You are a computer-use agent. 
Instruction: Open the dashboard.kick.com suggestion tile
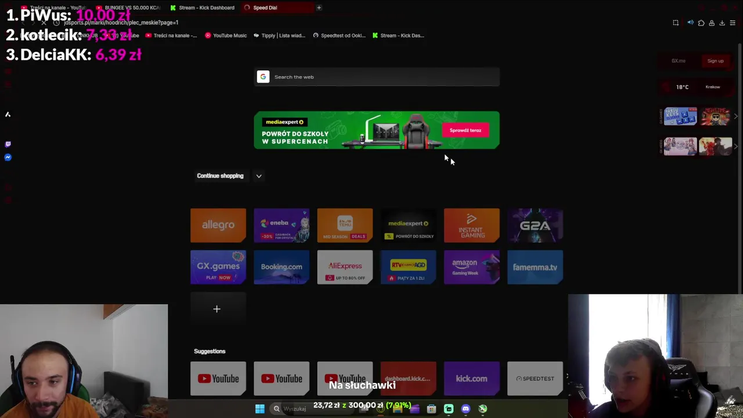coord(408,379)
